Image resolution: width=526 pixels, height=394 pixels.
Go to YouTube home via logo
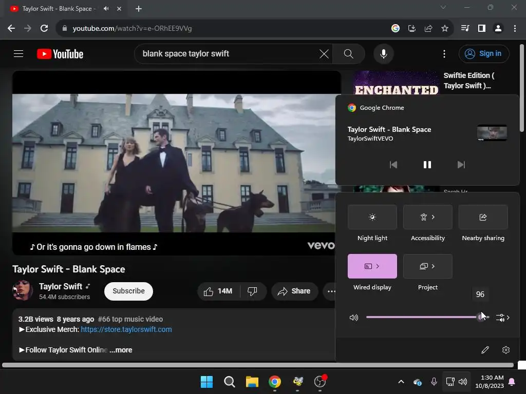click(60, 54)
